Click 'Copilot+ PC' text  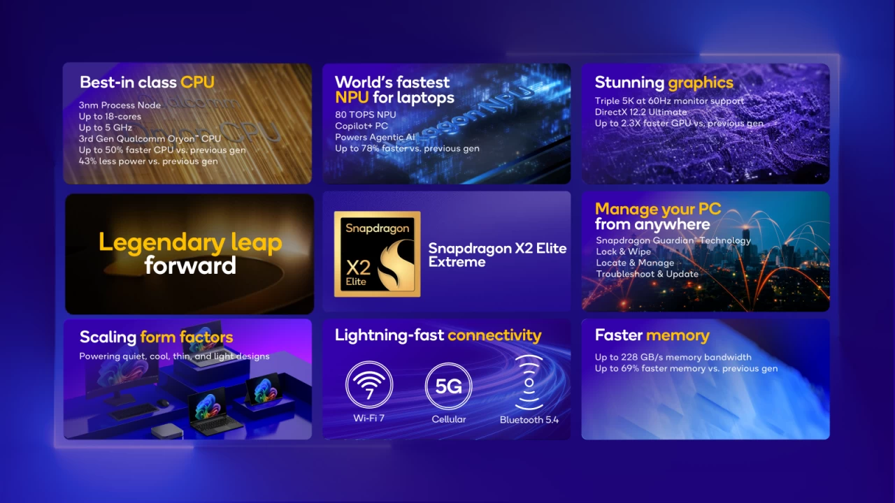pyautogui.click(x=361, y=126)
